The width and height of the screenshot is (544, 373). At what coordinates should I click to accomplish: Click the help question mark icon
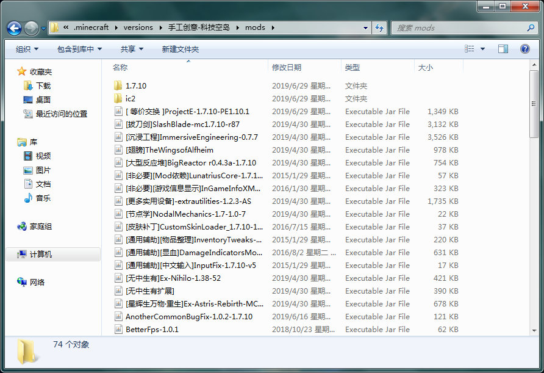tap(525, 49)
